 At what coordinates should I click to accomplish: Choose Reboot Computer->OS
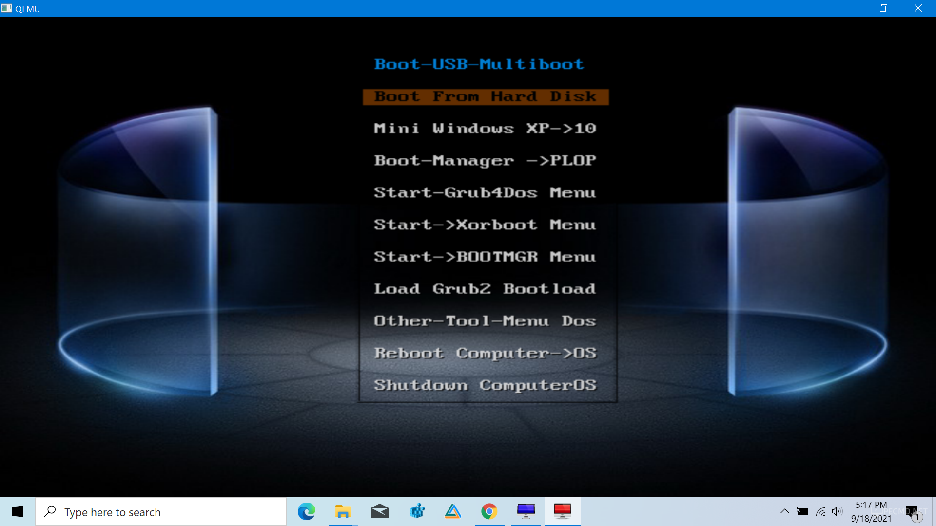click(486, 353)
